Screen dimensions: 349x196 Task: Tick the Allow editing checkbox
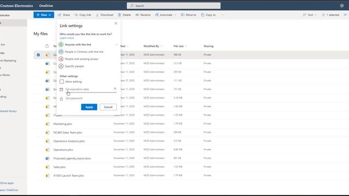pyautogui.click(x=62, y=82)
